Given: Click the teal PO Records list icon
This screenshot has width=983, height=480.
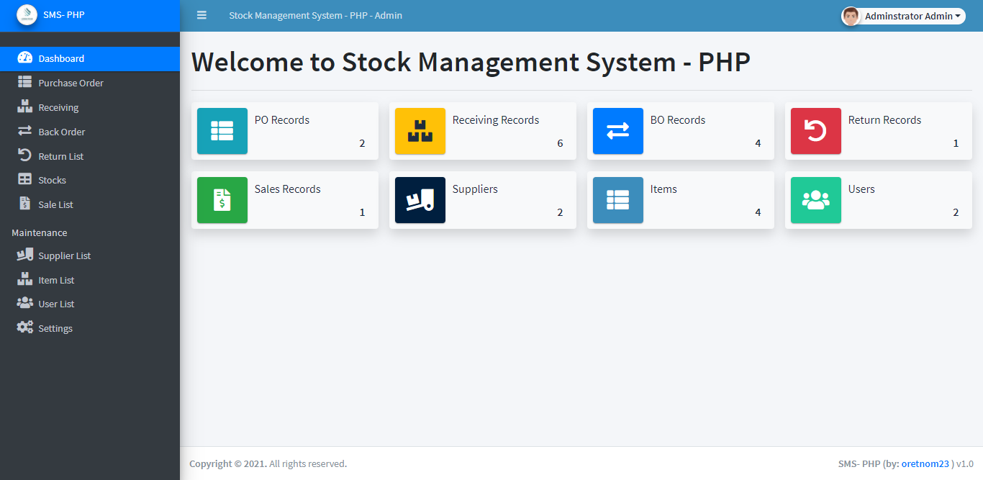Looking at the screenshot, I should pyautogui.click(x=222, y=131).
